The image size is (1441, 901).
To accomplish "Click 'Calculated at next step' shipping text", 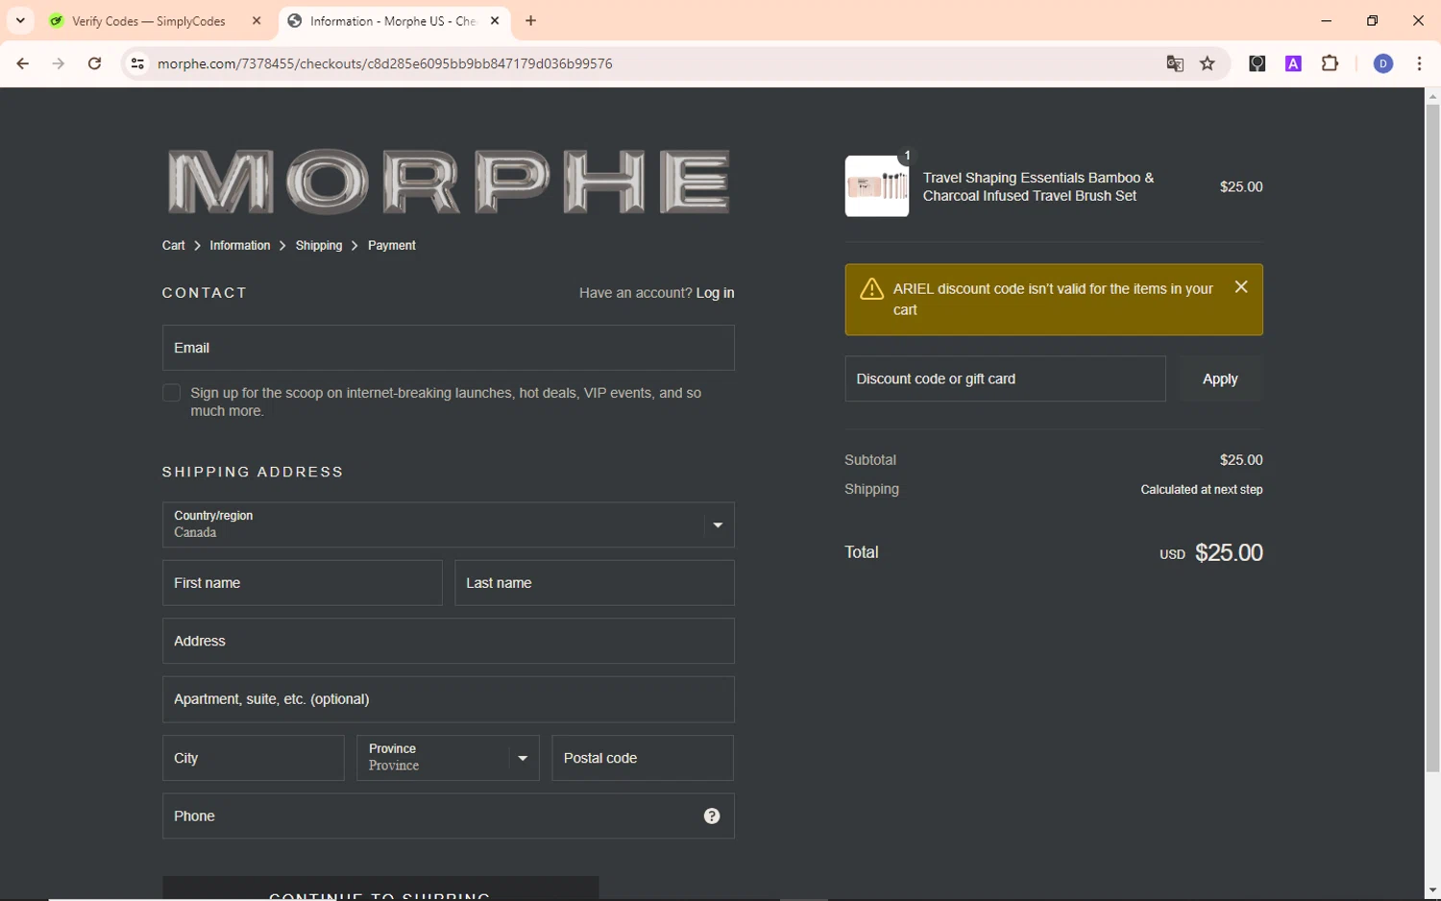I will (x=1202, y=489).
